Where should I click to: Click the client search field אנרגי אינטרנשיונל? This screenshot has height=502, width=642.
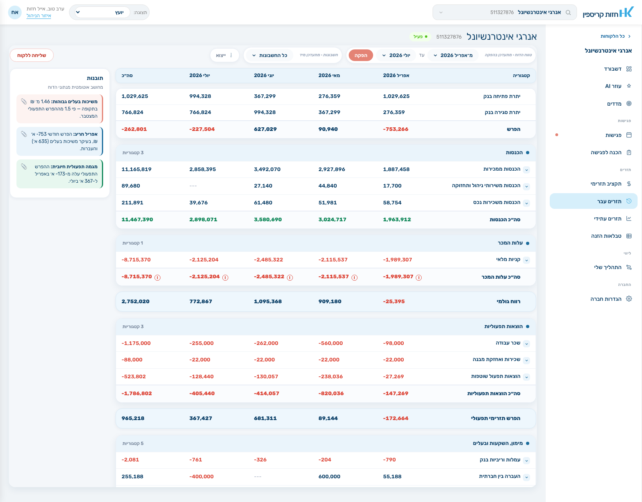[505, 12]
